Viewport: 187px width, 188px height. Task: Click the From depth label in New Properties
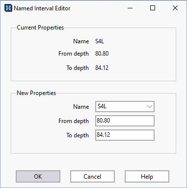coord(74,121)
